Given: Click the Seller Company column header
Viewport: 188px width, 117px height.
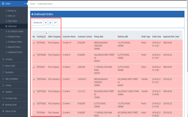Looking at the screenshot, I should (x=54, y=37).
